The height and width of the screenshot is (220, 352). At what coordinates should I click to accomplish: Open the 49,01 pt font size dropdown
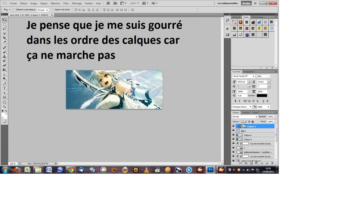pyautogui.click(x=249, y=82)
